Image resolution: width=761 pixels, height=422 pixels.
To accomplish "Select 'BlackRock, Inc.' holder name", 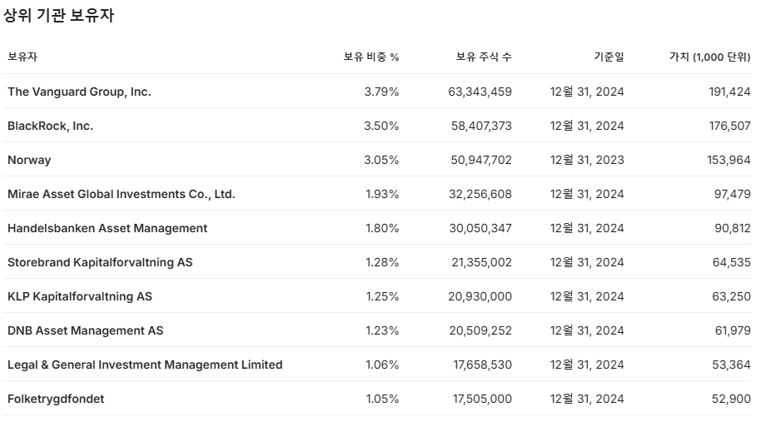I will (50, 126).
